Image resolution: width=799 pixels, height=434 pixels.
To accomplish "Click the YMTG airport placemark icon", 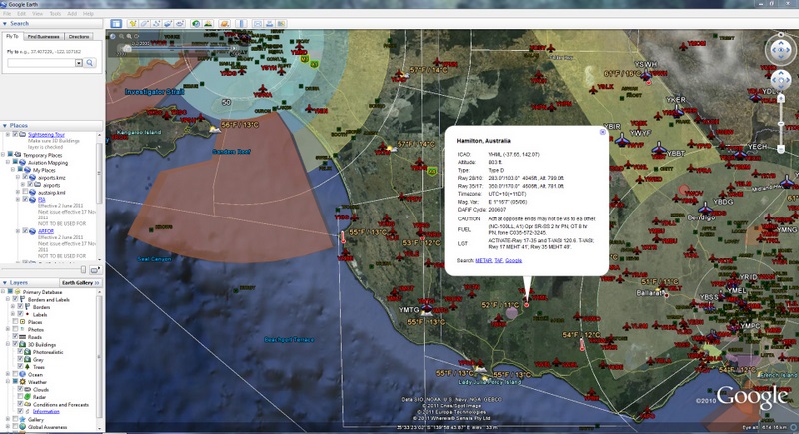I will [x=427, y=308].
